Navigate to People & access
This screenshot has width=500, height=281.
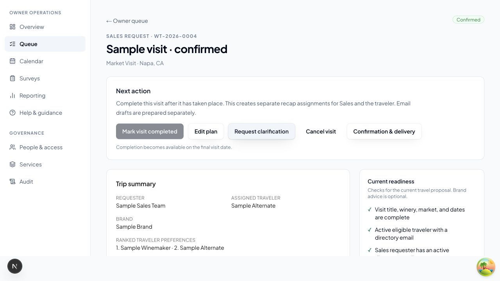[45, 147]
